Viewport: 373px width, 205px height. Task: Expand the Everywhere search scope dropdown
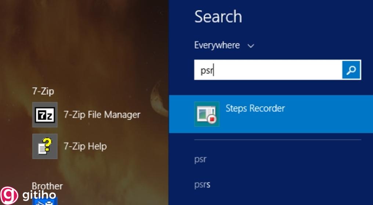pos(224,45)
